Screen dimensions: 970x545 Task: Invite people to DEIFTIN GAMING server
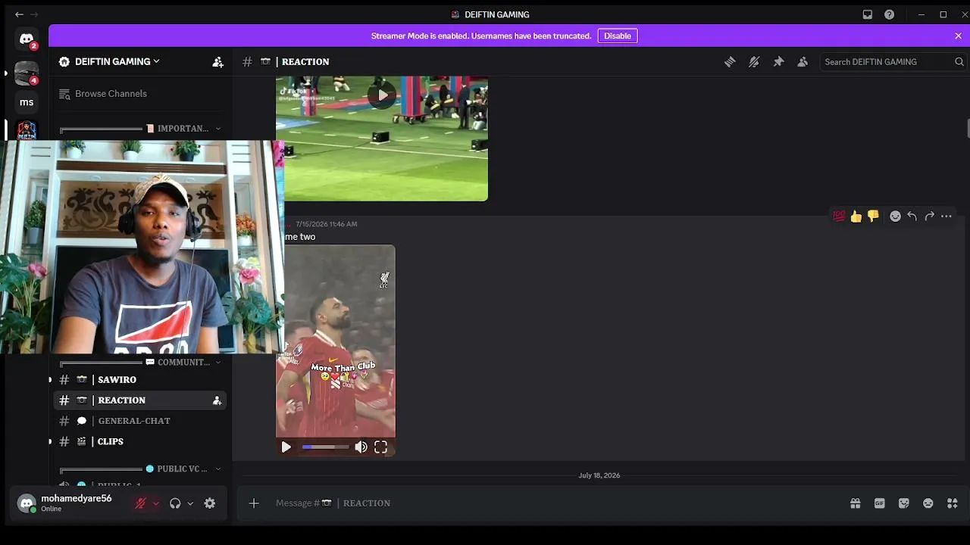(218, 62)
